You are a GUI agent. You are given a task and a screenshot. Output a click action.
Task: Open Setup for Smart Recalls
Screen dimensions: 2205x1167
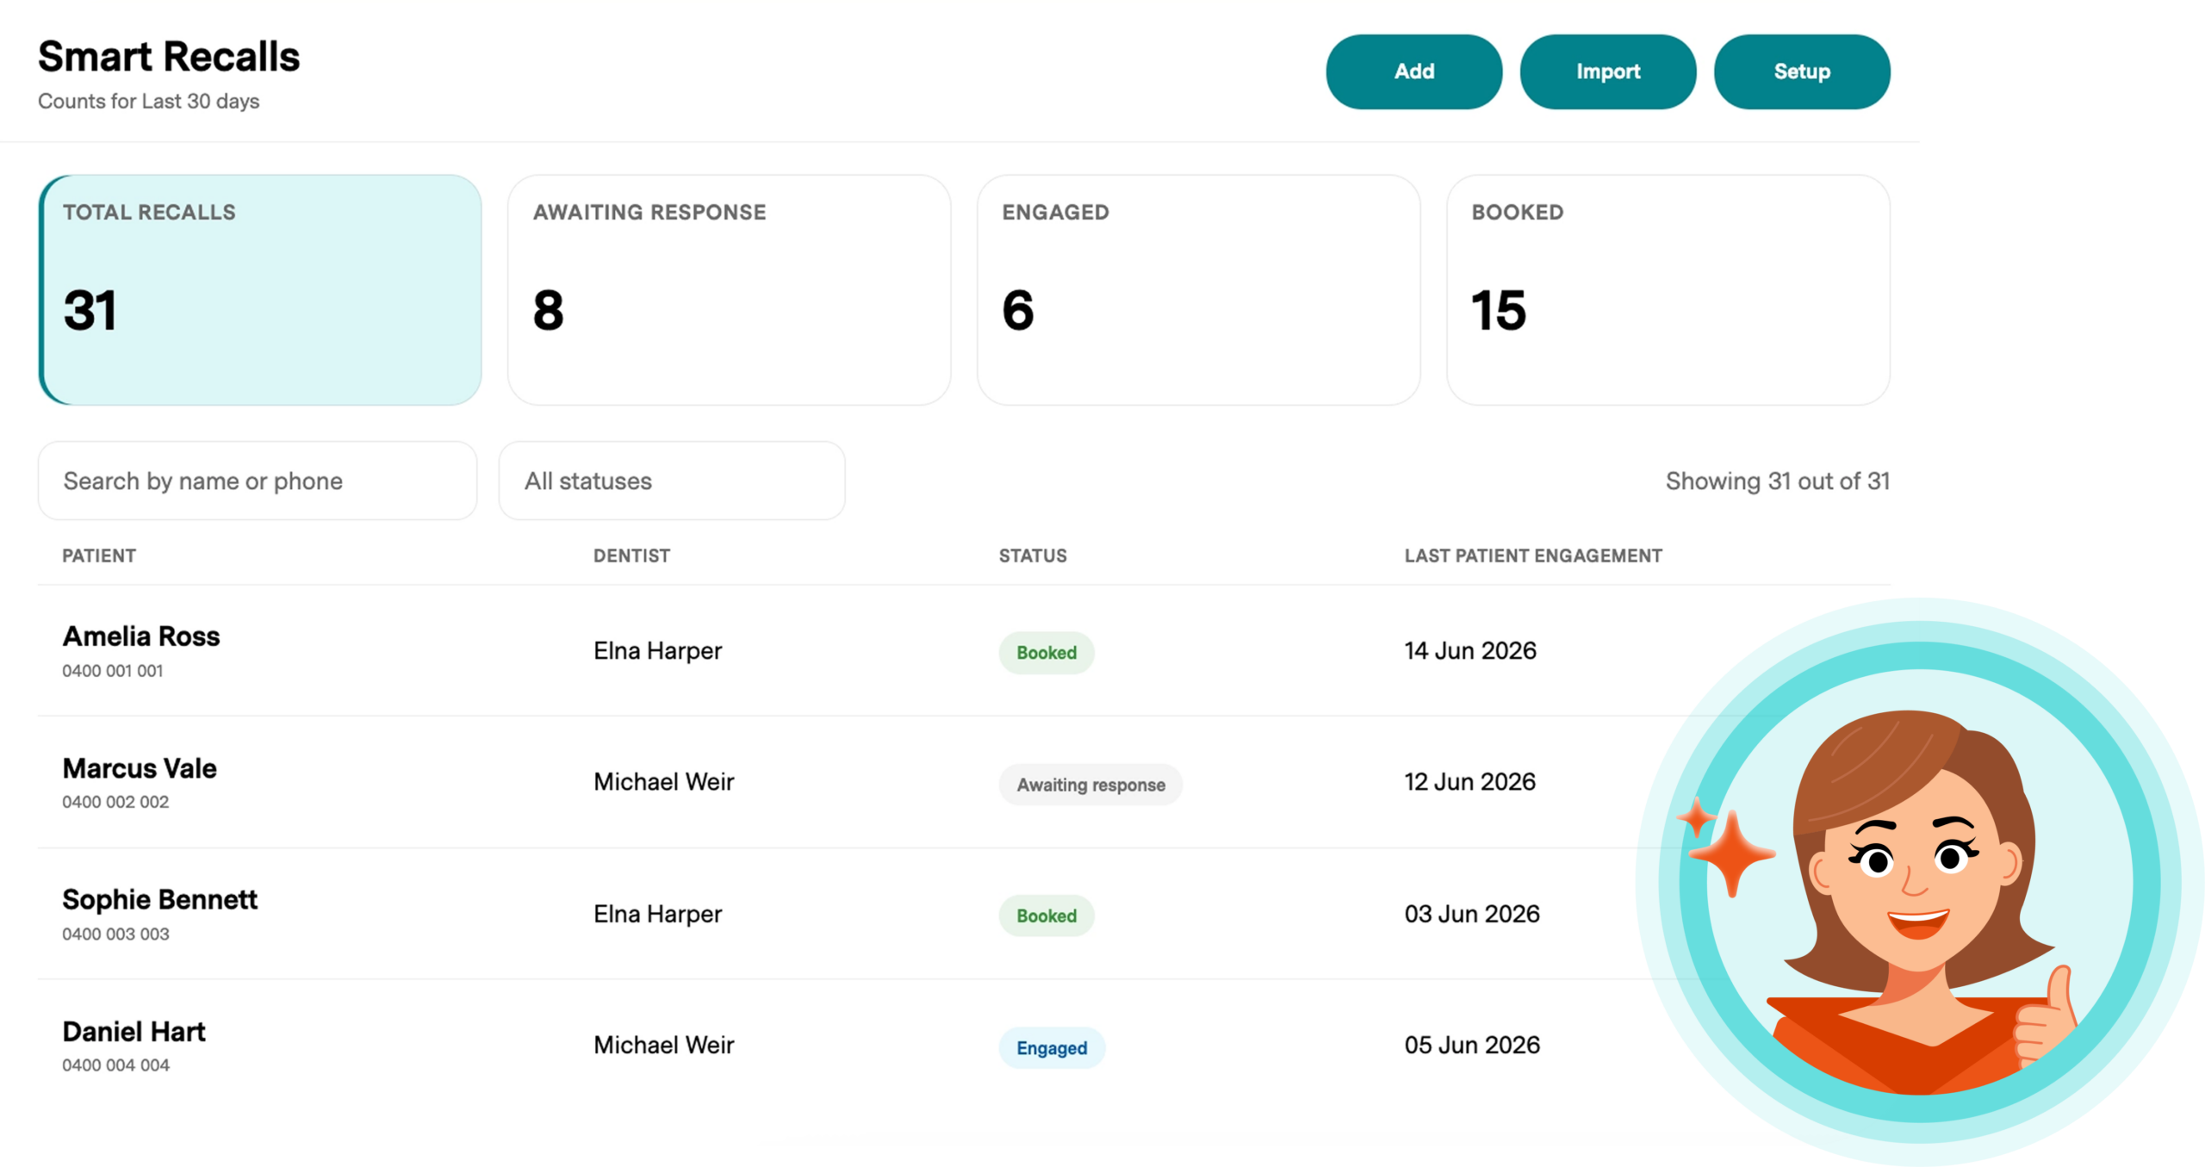click(1801, 71)
